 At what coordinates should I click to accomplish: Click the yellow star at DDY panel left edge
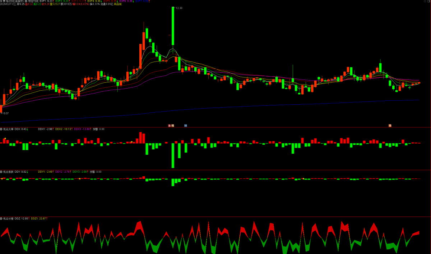click(1, 178)
